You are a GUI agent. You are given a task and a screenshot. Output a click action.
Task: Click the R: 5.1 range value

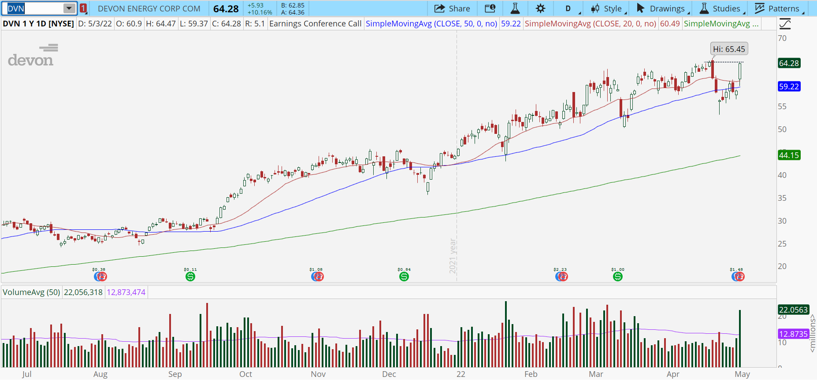tap(255, 24)
